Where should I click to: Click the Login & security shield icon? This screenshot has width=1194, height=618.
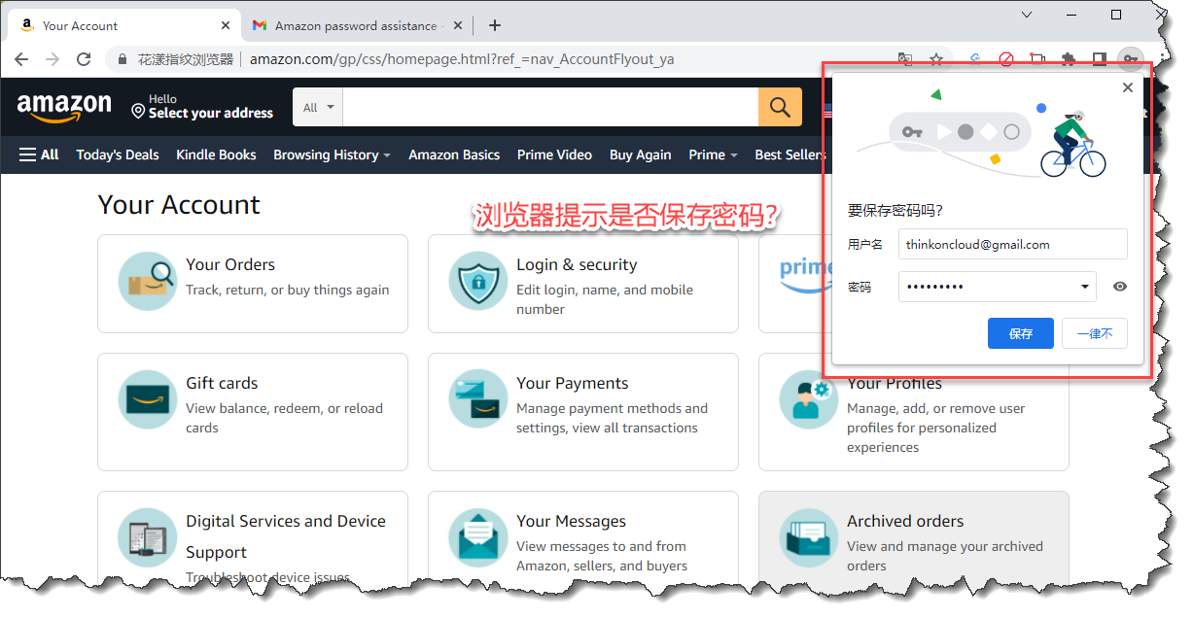pyautogui.click(x=478, y=280)
